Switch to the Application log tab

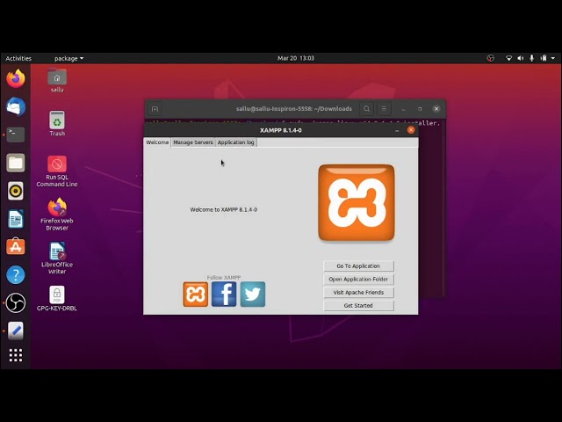pyautogui.click(x=236, y=142)
